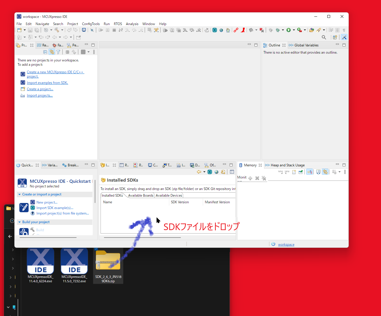This screenshot has width=381, height=316.
Task: Toggle link memory rendering panes button
Action: coord(325,172)
